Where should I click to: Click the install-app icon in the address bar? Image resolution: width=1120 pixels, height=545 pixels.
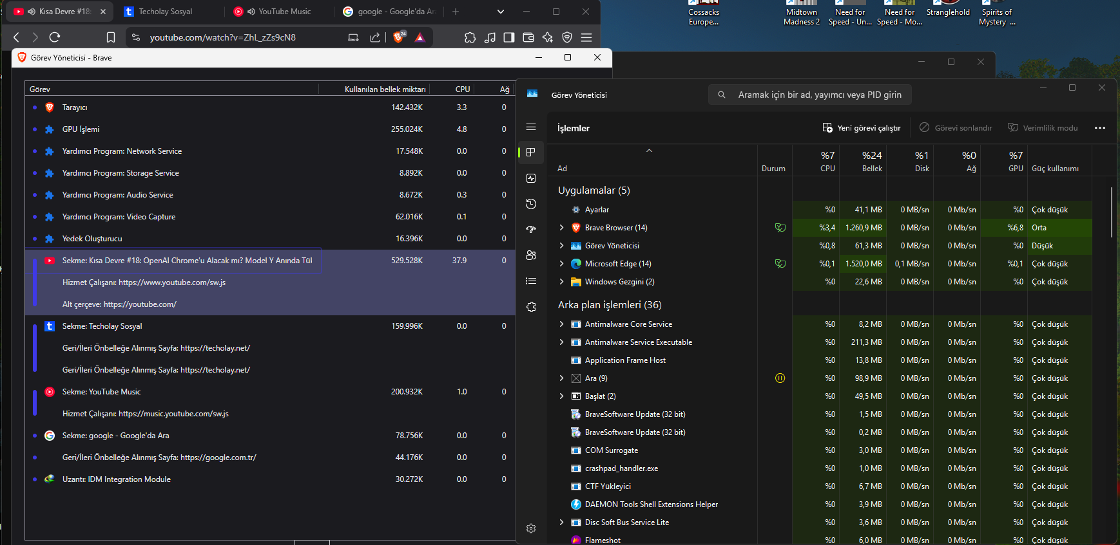point(353,37)
